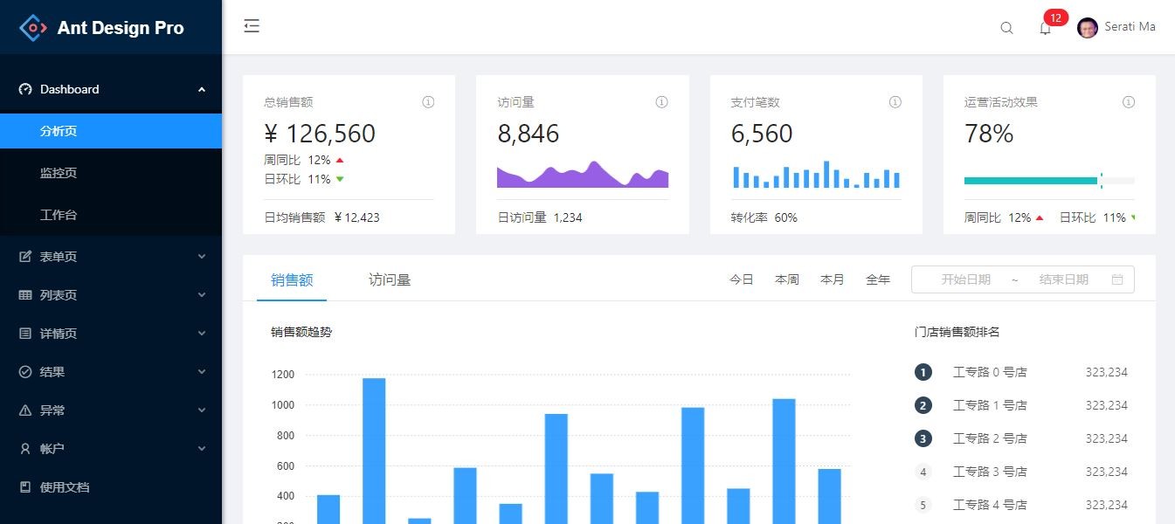
Task: Click the info icon on the 总销售额 card
Action: coord(428,101)
